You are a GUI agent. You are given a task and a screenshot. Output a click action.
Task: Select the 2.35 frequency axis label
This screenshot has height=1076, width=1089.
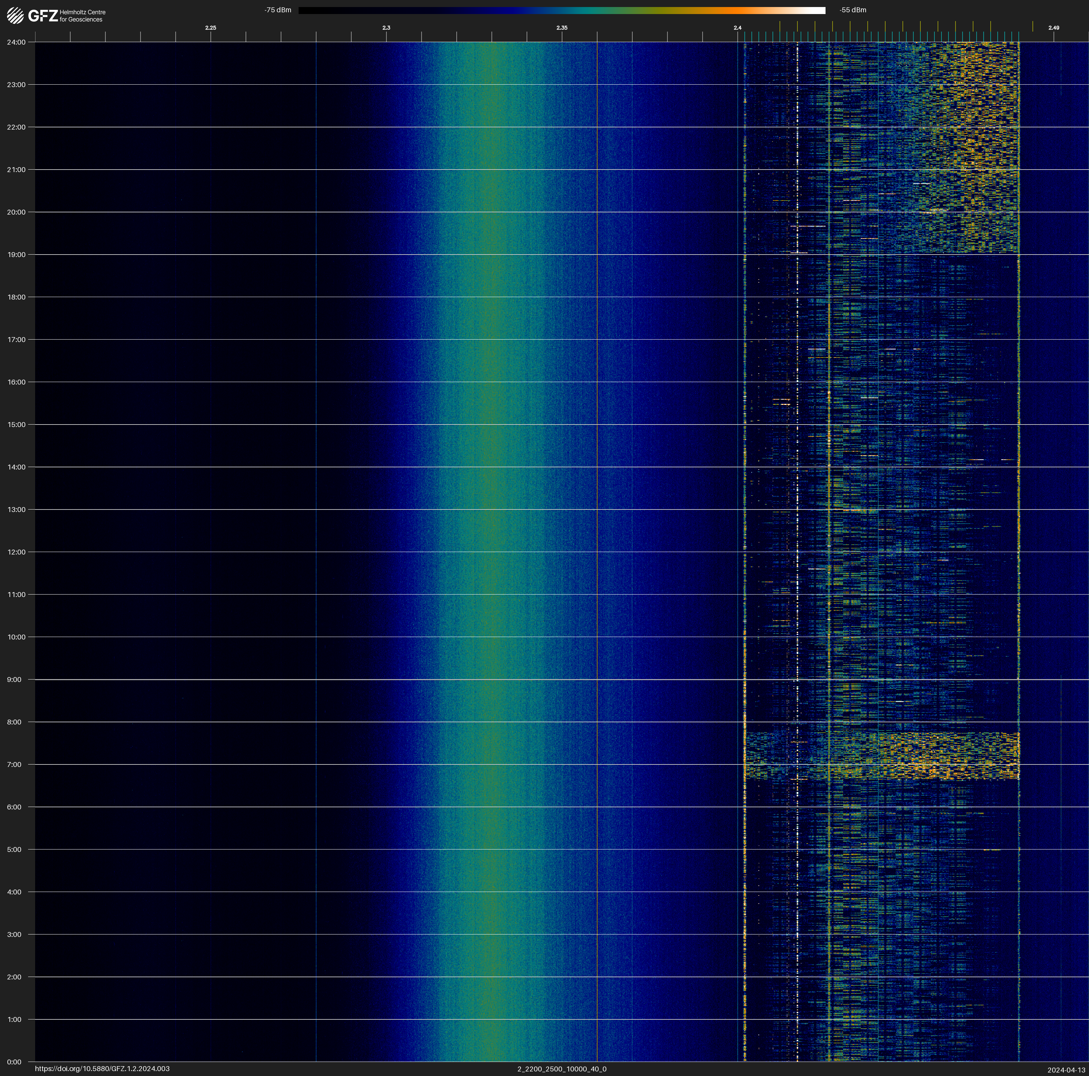click(561, 28)
